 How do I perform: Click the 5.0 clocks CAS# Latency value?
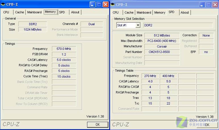click(64, 60)
